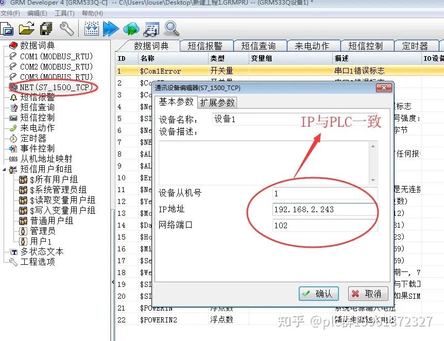Collapse the sidebar with the left arrow

tap(113, 282)
